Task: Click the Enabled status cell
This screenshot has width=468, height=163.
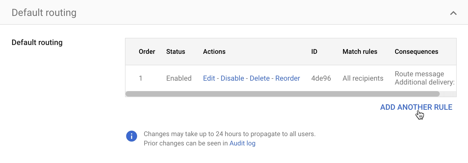Action: click(179, 78)
